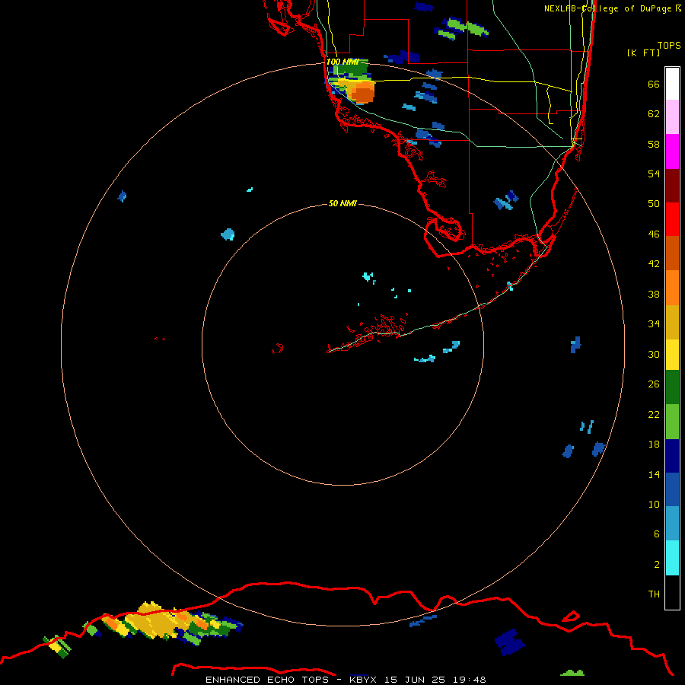Viewport: 685px width, 685px height.
Task: Click the light blue swatch between 10 and 6
Action: click(672, 524)
